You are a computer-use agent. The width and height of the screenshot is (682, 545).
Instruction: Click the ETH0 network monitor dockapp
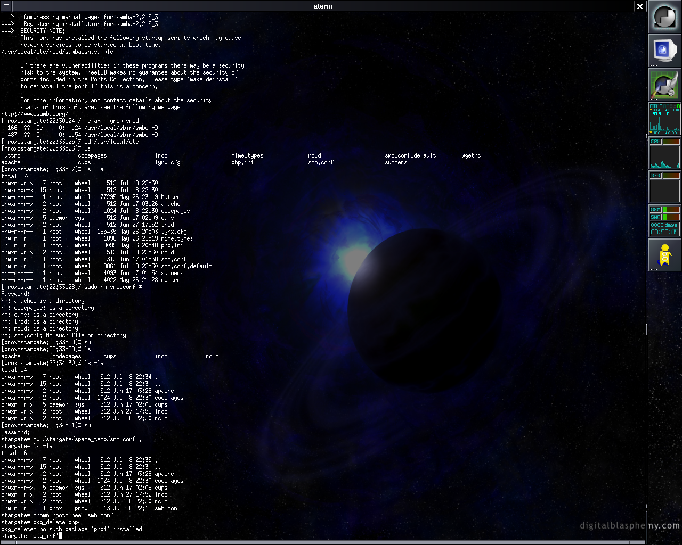(664, 119)
